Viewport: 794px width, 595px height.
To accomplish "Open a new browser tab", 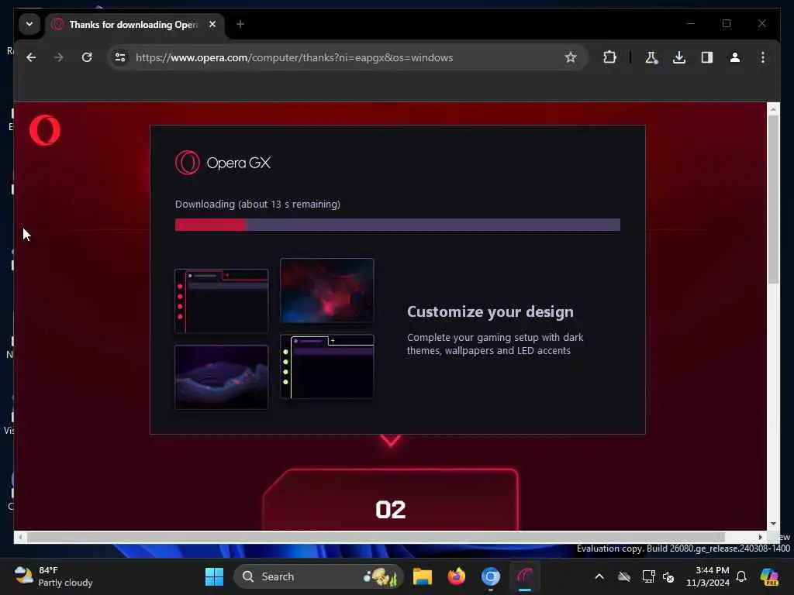I will pyautogui.click(x=240, y=24).
